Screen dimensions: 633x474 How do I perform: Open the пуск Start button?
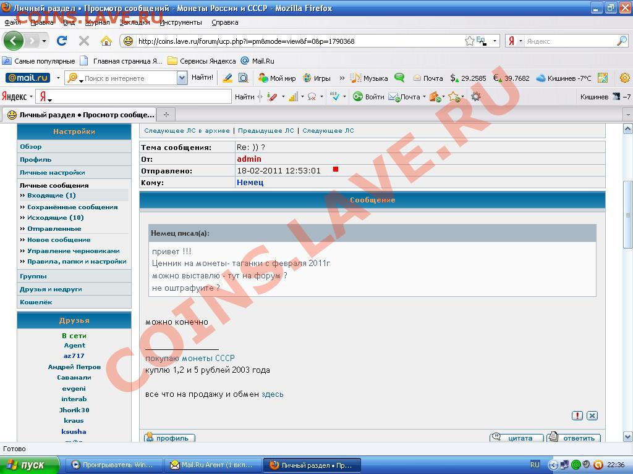pyautogui.click(x=29, y=465)
